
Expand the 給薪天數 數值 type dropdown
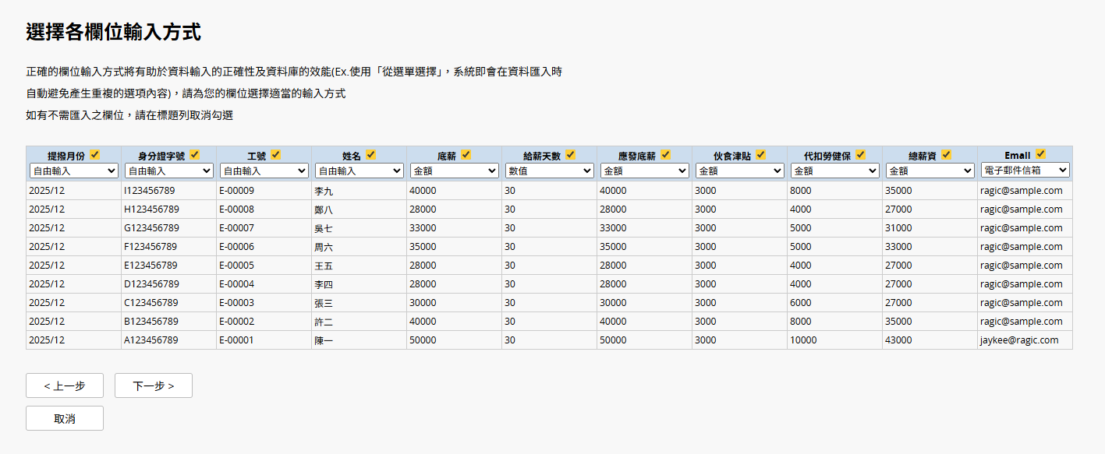(x=549, y=171)
